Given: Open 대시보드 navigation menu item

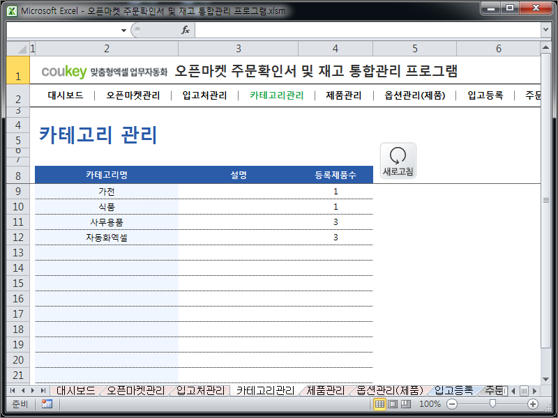Looking at the screenshot, I should coord(66,95).
